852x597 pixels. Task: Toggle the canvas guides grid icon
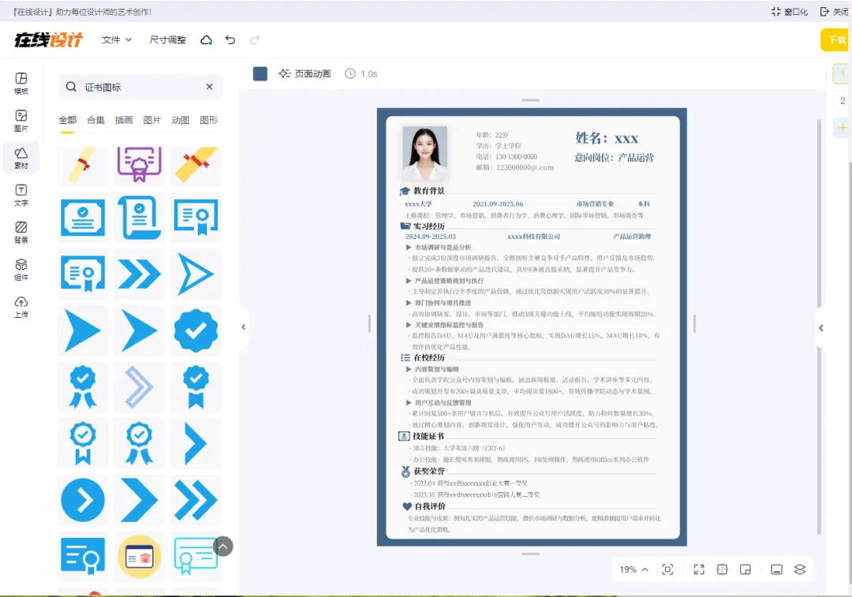point(722,569)
